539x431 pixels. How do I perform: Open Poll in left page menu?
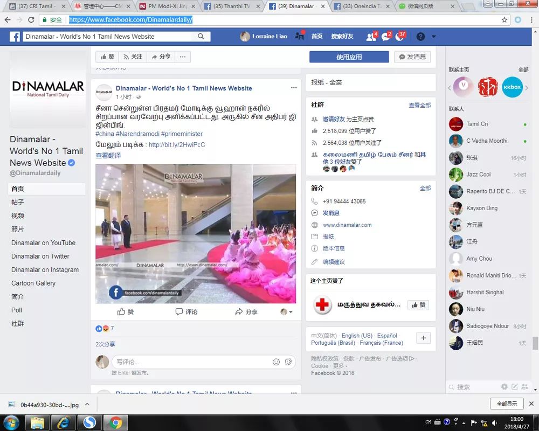pos(17,310)
